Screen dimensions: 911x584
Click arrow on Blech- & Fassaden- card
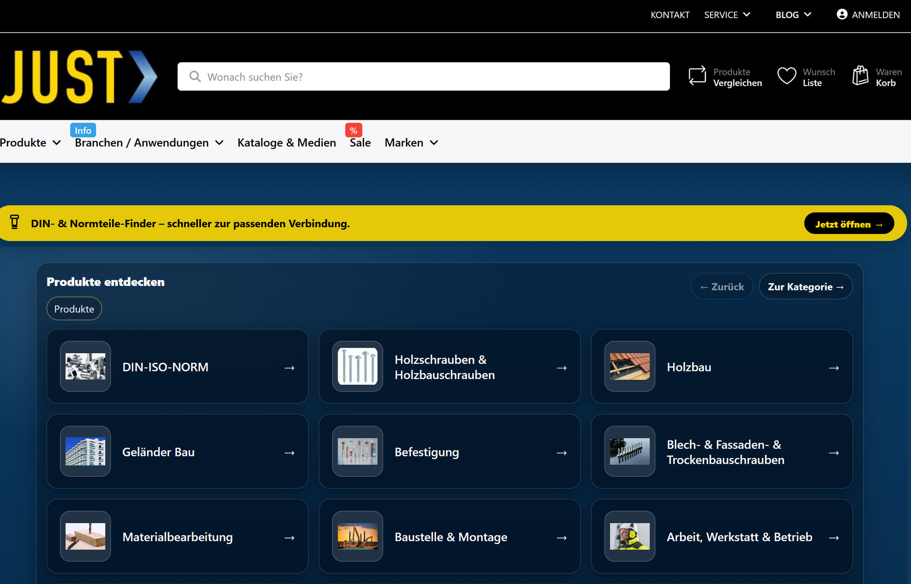pos(834,453)
